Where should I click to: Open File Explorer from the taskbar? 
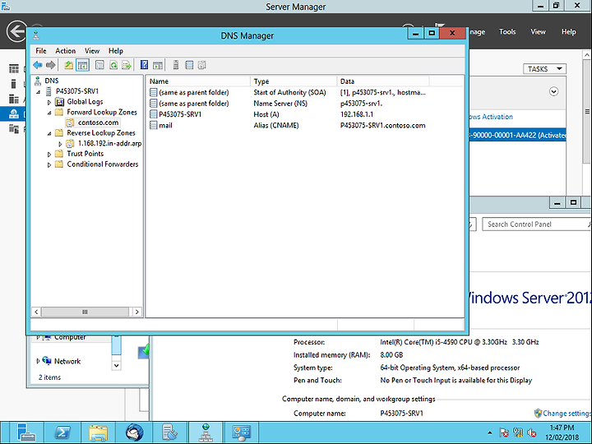click(99, 432)
